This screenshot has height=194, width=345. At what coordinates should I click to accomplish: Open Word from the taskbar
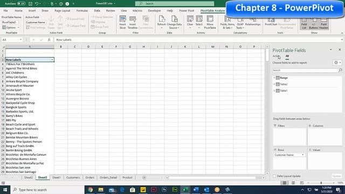196,190
